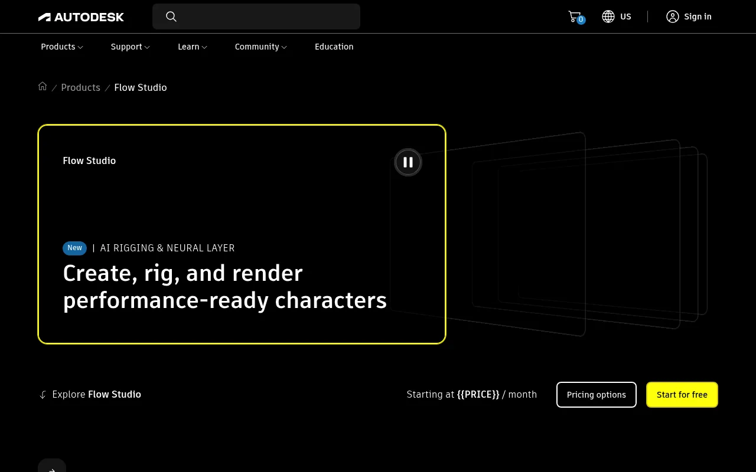
Task: Click the Flow Studio title in hero card
Action: (x=89, y=160)
